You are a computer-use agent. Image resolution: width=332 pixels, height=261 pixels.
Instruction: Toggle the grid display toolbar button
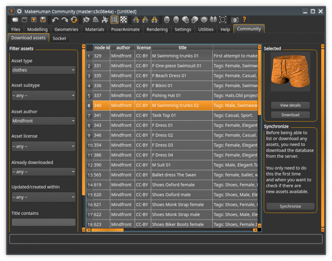[x=114, y=20]
